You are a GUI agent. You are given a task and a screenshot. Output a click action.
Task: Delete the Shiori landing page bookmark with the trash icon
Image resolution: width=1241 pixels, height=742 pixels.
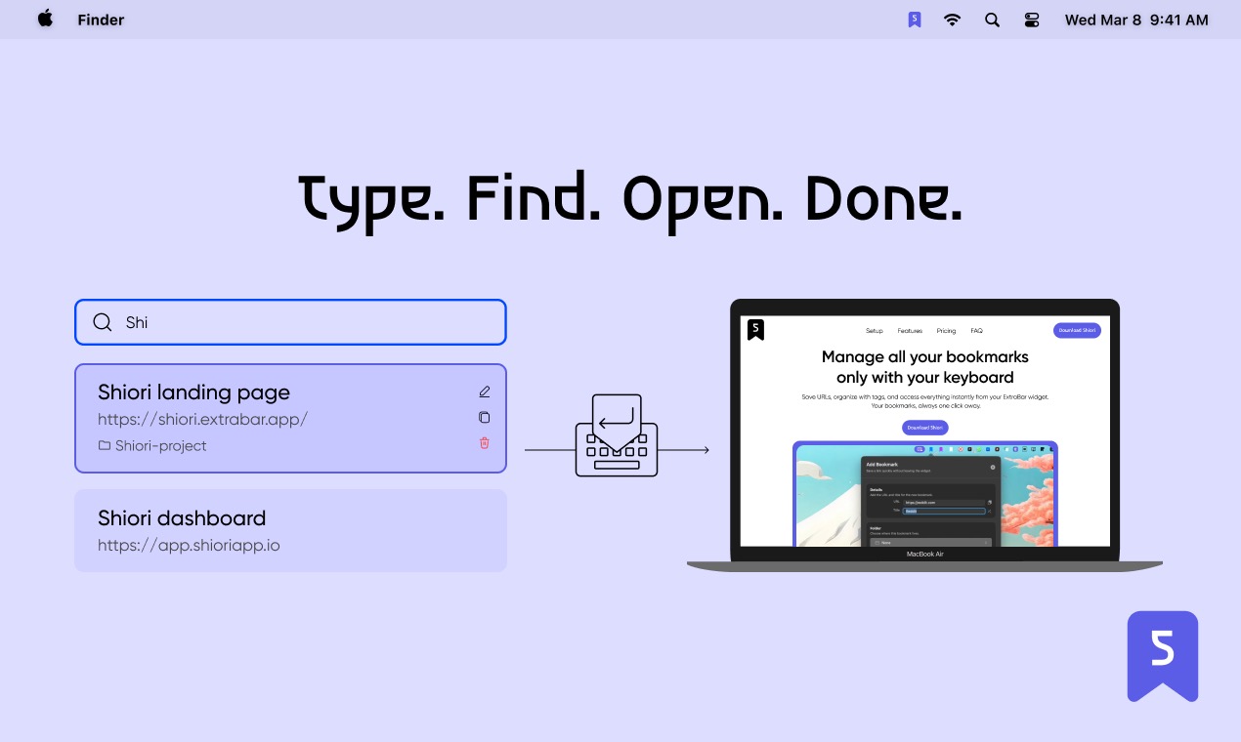pos(484,442)
